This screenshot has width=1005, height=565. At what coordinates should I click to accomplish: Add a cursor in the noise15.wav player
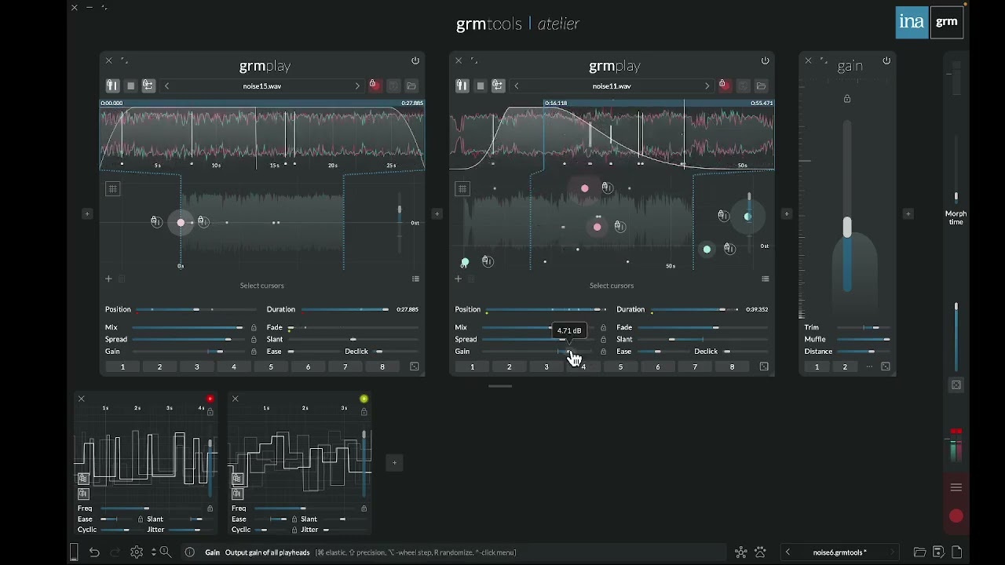tap(109, 279)
